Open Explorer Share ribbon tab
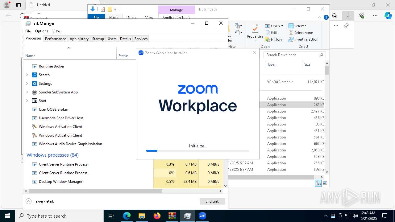Screen dimensions: 395x222 pyautogui.click(x=132, y=18)
